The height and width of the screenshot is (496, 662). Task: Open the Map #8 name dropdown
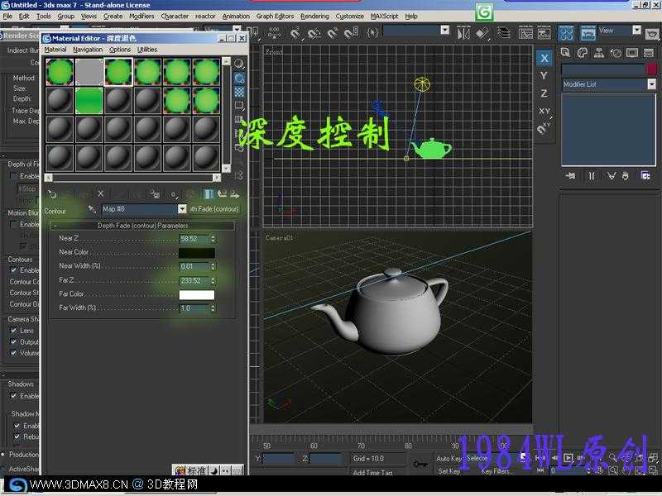182,210
